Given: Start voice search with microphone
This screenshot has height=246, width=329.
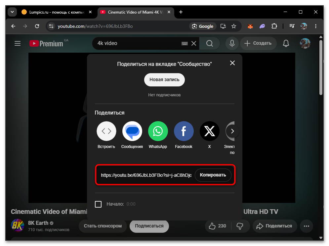Looking at the screenshot, I should coord(232,43).
